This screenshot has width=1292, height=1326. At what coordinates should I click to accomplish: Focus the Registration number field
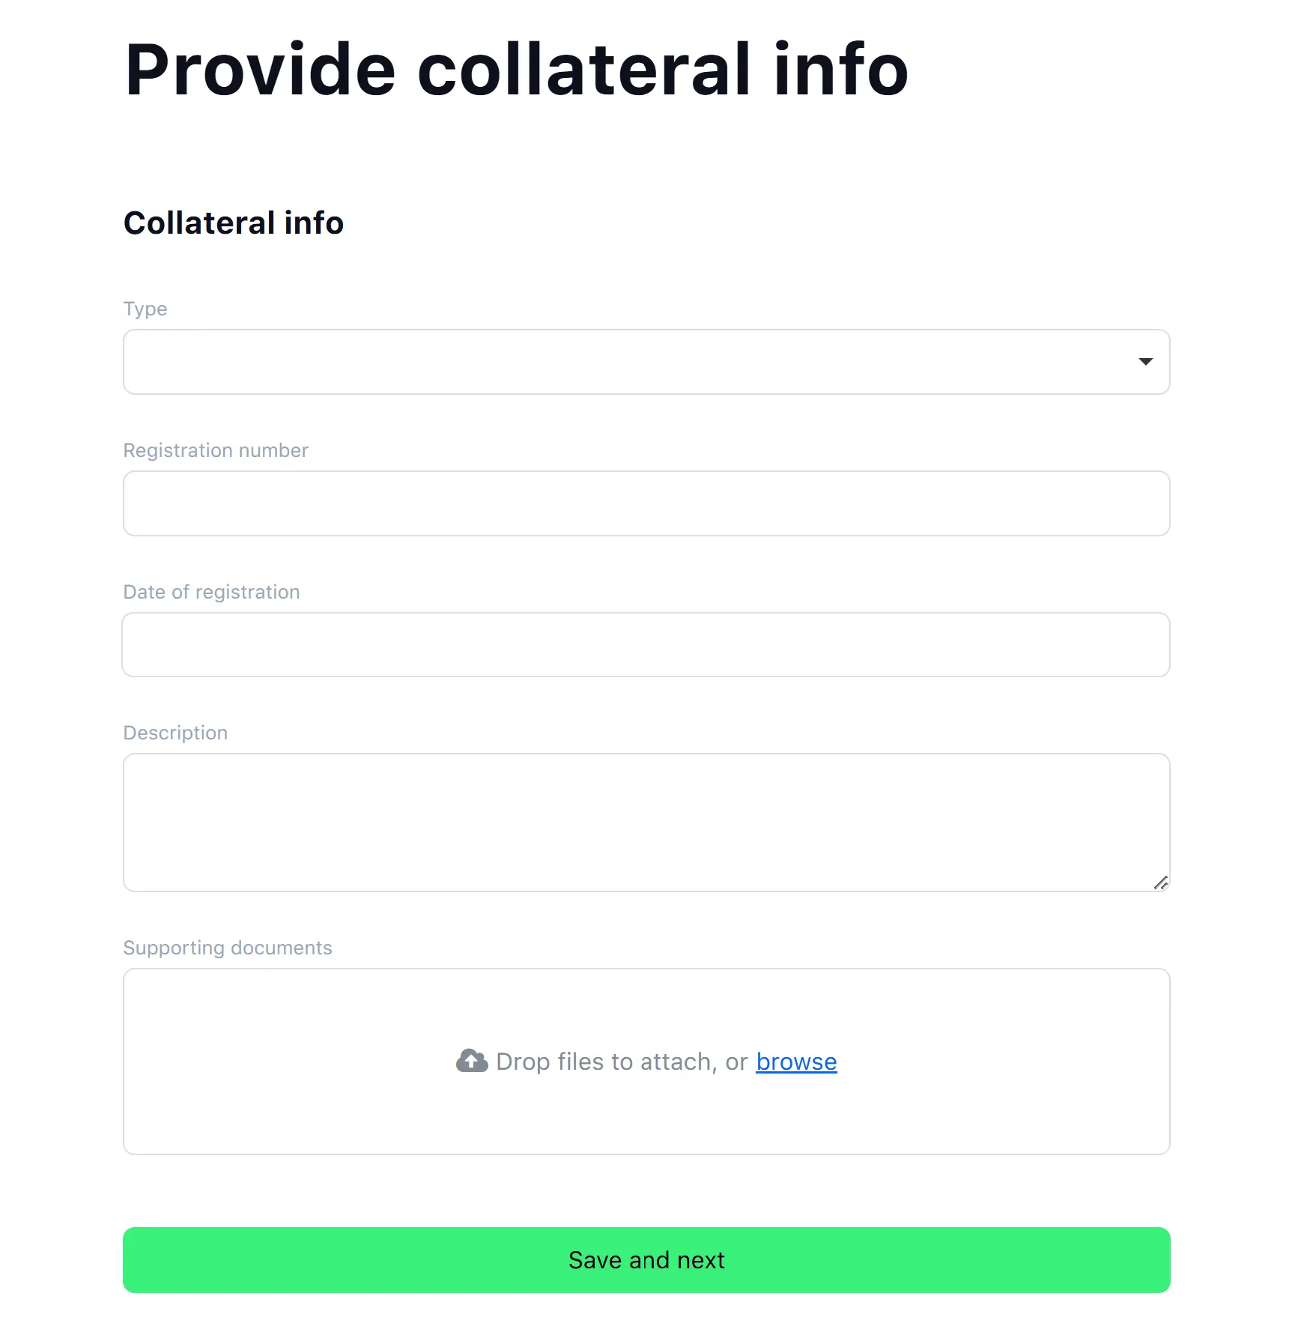(646, 503)
